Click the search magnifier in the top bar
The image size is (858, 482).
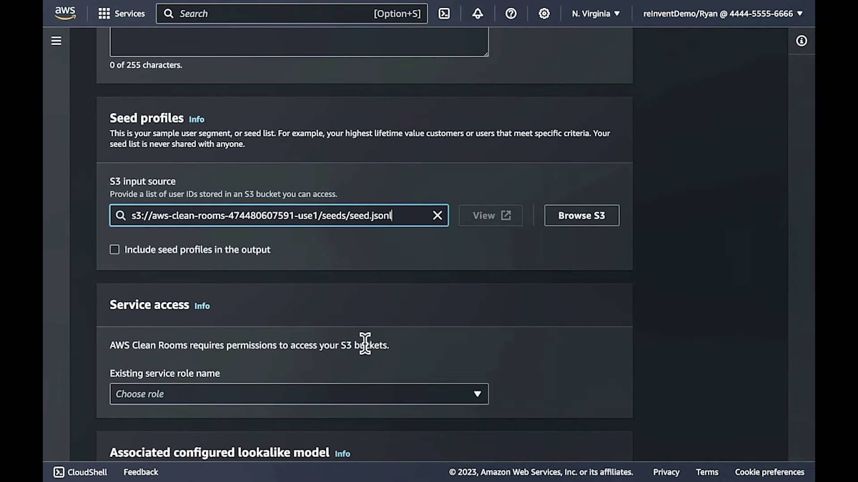coord(169,14)
